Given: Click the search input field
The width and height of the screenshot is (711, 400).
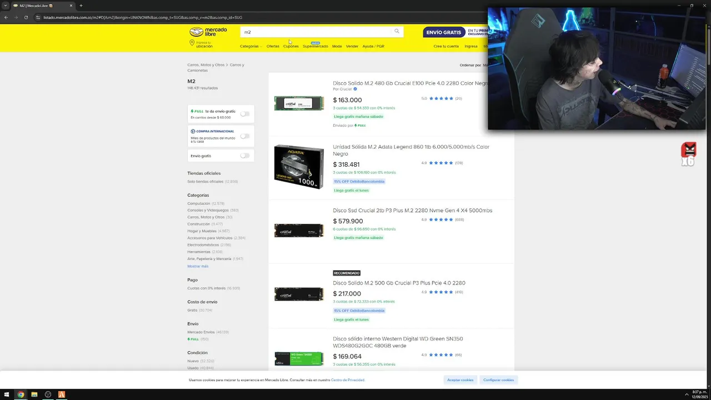Looking at the screenshot, I should pos(317,32).
